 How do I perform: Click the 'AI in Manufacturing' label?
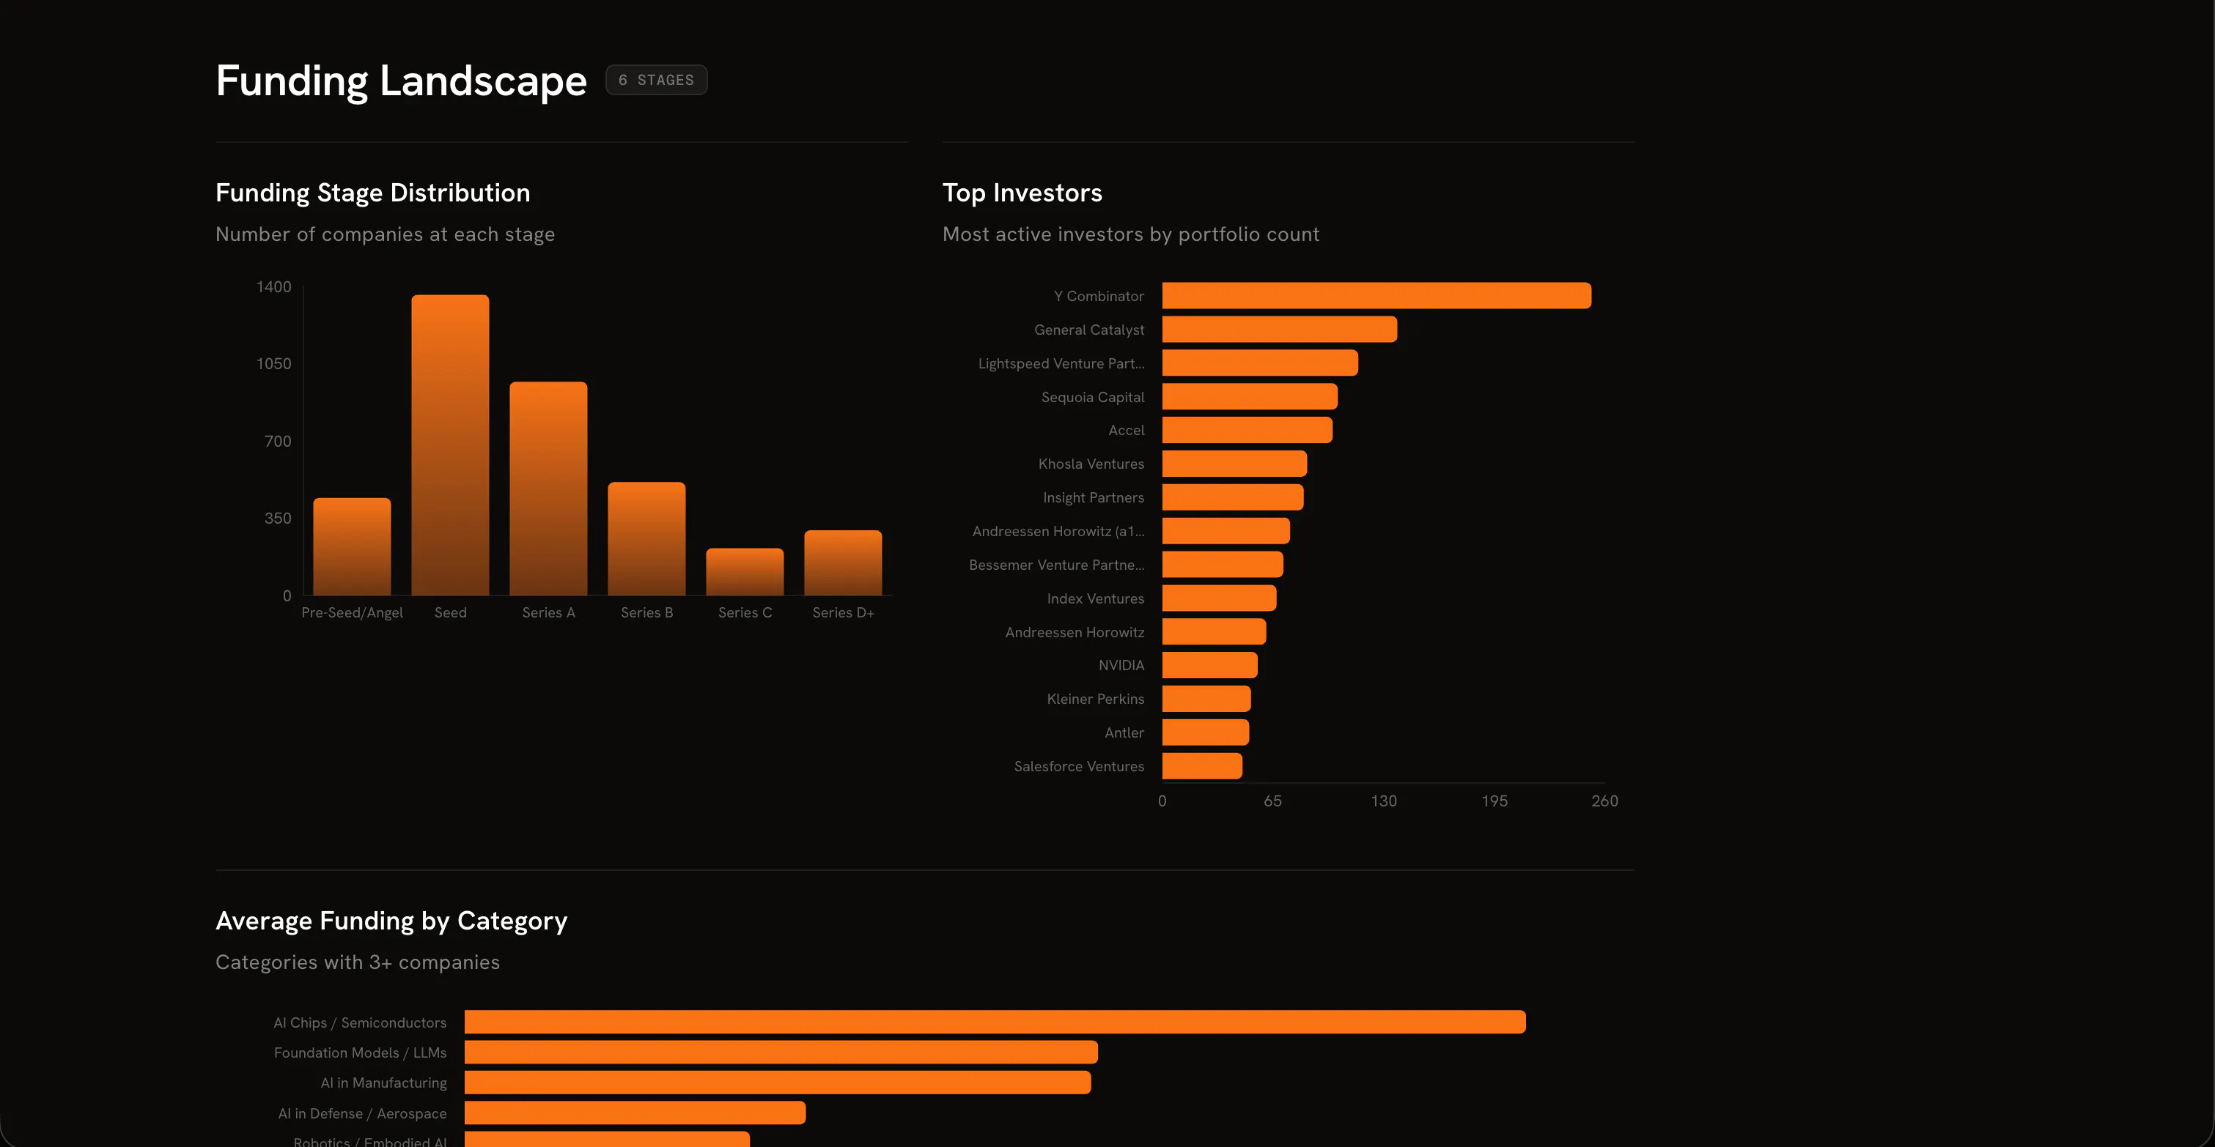coord(383,1083)
